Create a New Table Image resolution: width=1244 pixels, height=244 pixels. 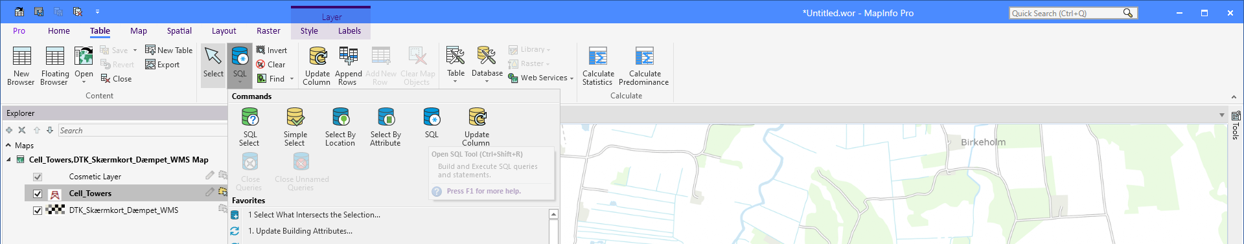point(169,50)
